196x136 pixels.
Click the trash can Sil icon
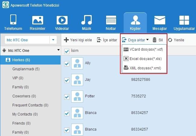154,40
